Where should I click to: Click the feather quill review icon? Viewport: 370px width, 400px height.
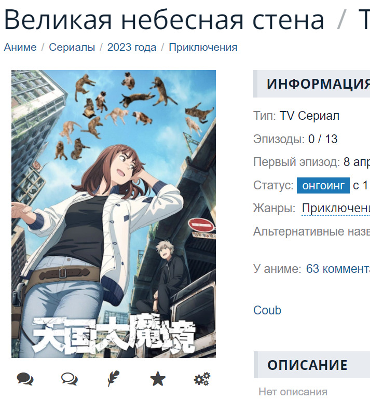tap(113, 379)
